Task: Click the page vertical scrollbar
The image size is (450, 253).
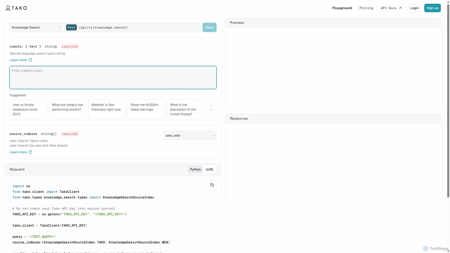Action: (x=448, y=100)
